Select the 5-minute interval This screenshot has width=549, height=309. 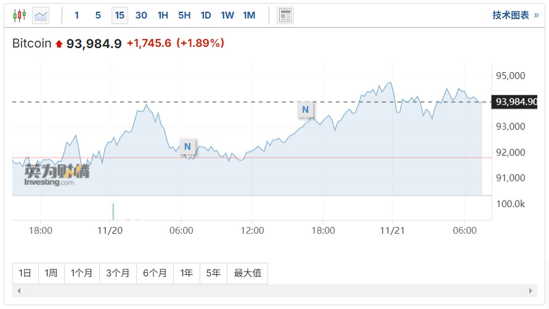98,15
